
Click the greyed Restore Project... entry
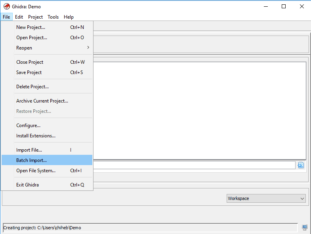point(47,111)
